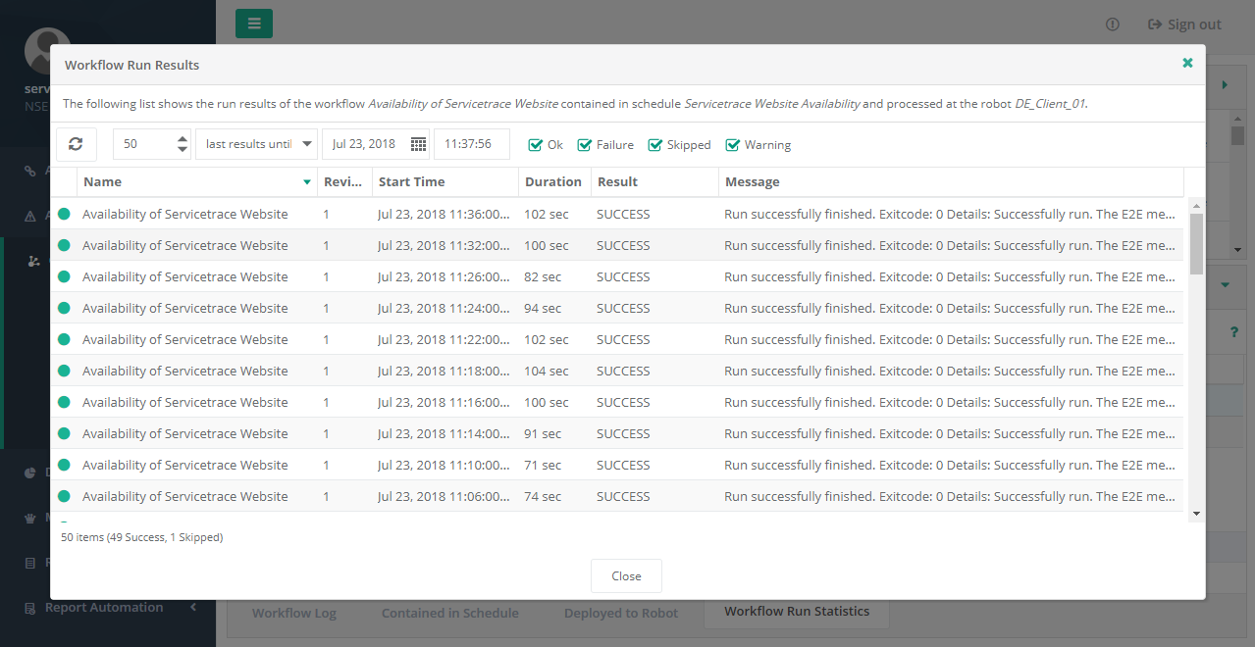
Task: Toggle the Skipped result filter checkbox
Action: pos(655,145)
